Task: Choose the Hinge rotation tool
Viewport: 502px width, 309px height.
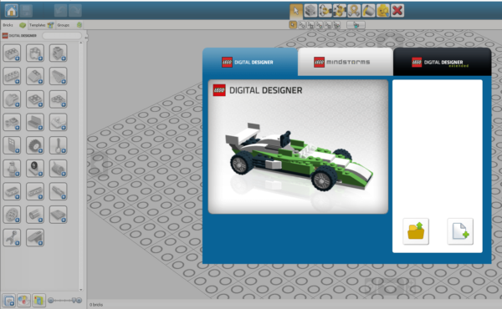Action: click(x=325, y=11)
